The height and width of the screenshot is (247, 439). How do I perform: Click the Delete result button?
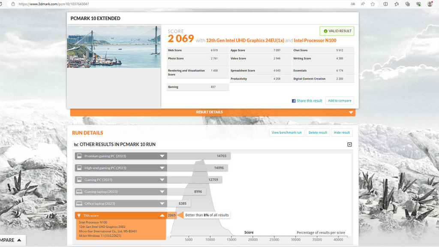point(318,133)
